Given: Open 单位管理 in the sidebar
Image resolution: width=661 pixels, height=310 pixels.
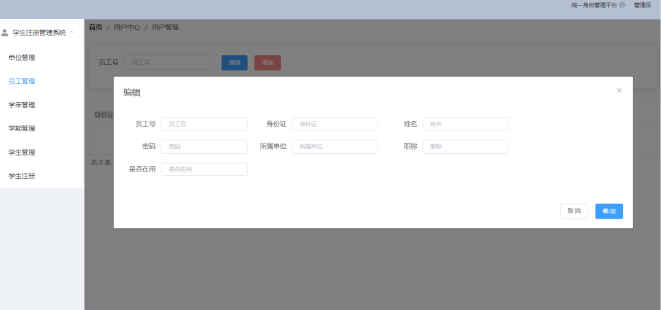Looking at the screenshot, I should (21, 58).
